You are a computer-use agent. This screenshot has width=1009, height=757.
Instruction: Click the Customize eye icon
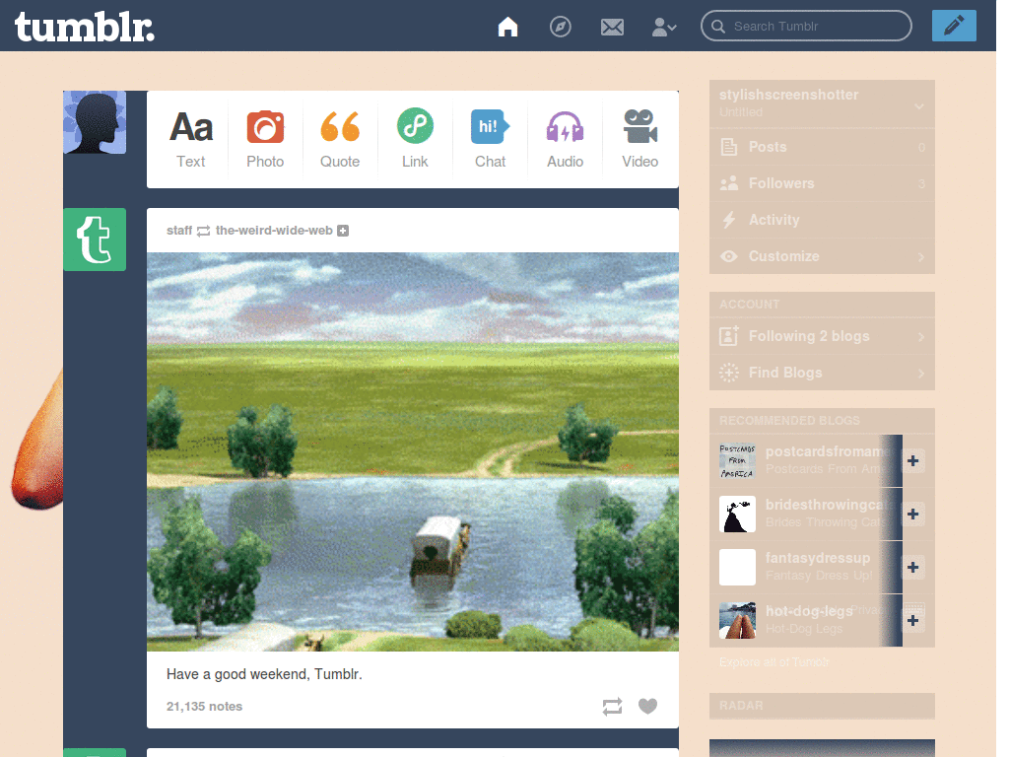[x=728, y=256]
